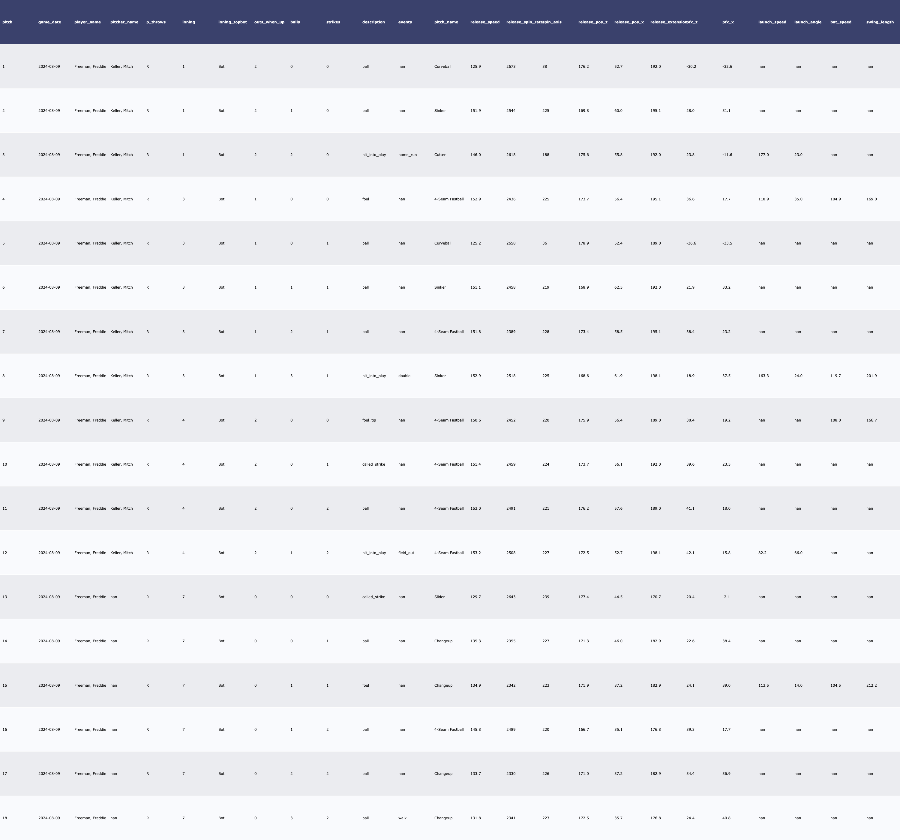The image size is (900, 840).
Task: Select the 119.7 bat speed cell
Action: click(x=835, y=376)
